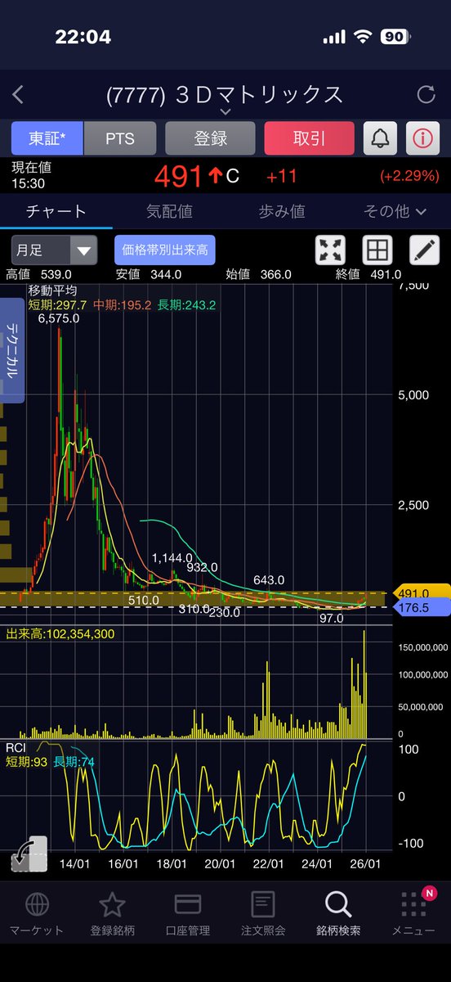451x982 pixels.
Task: Switch to チャート tab
Action: (x=56, y=211)
